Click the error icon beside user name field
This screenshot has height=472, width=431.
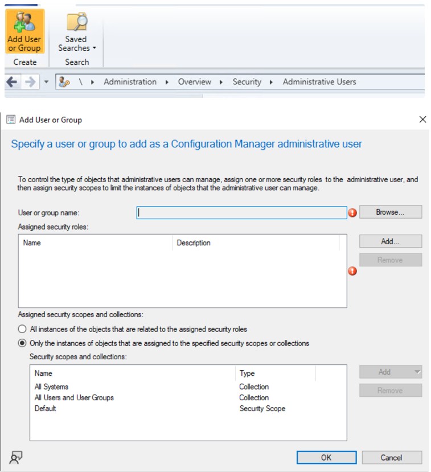(x=352, y=212)
